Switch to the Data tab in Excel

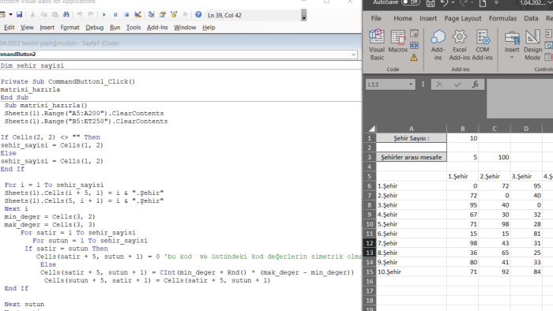[531, 18]
